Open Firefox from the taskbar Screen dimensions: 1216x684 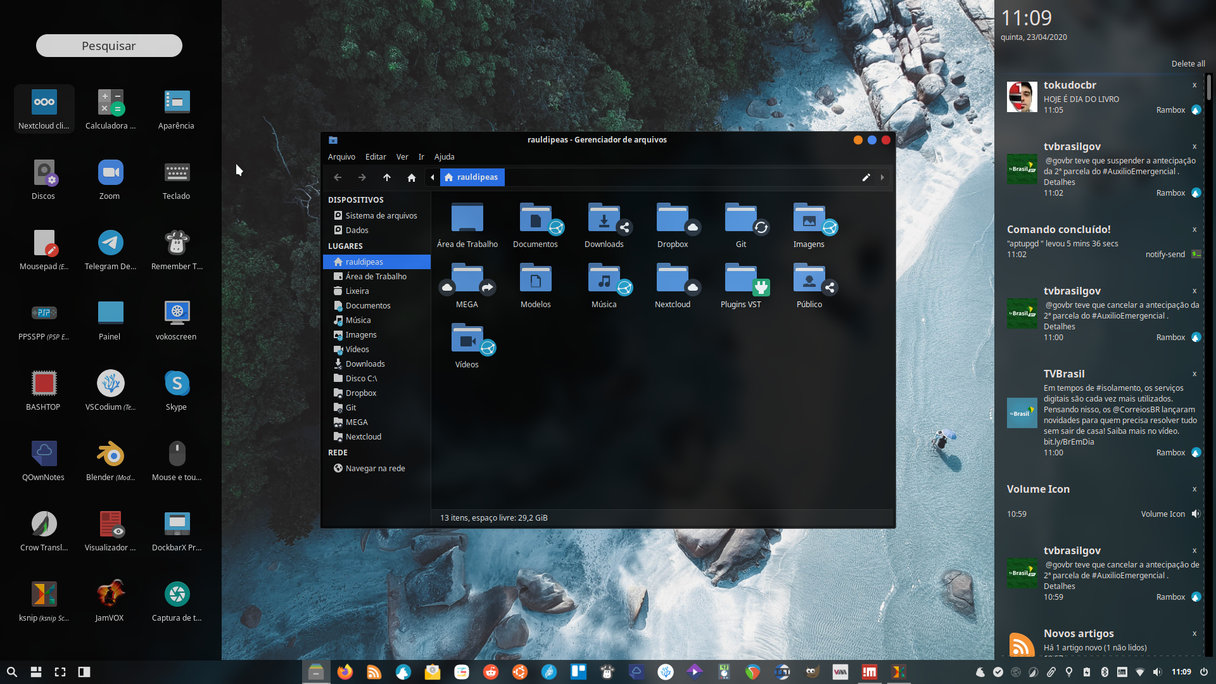pos(345,672)
